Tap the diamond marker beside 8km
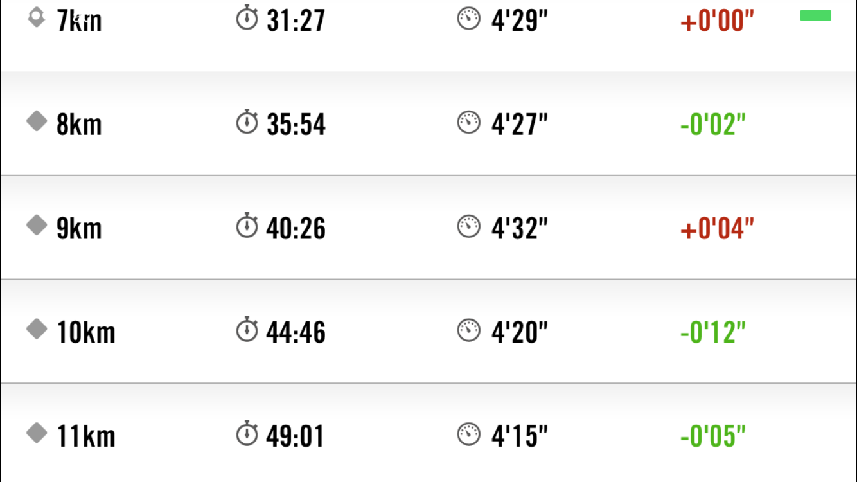Viewport: 857px width, 482px height. [37, 121]
